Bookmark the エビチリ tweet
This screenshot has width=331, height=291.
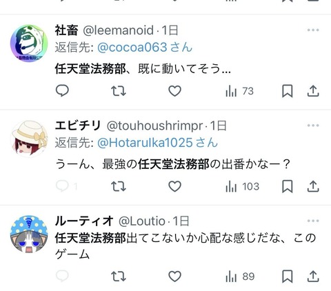pyautogui.click(x=288, y=186)
